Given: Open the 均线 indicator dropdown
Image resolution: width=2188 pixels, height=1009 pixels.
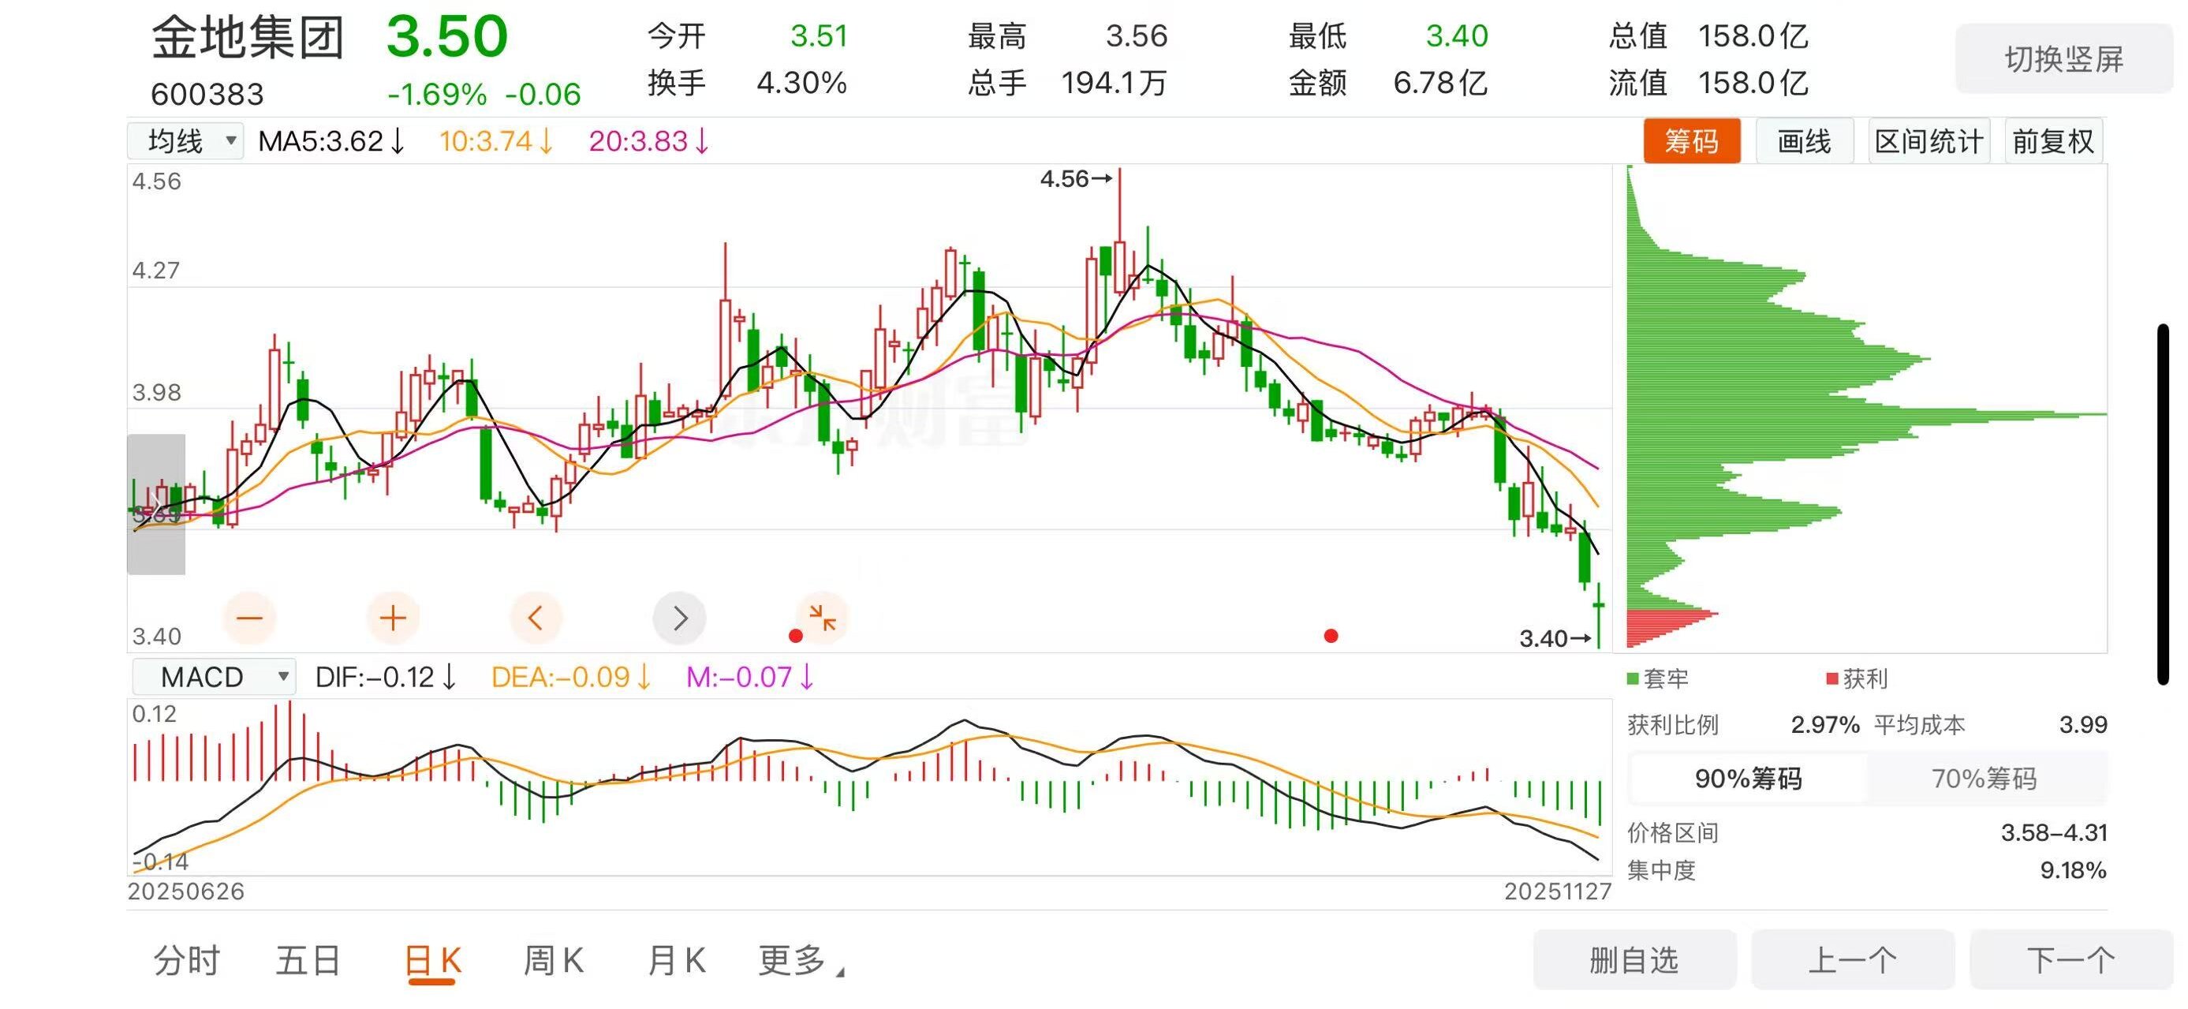Looking at the screenshot, I should [x=186, y=141].
